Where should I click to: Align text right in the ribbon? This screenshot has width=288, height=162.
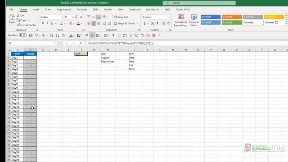pos(99,23)
